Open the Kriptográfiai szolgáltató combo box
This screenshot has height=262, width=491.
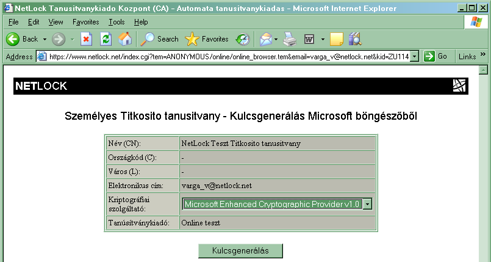tap(277, 204)
